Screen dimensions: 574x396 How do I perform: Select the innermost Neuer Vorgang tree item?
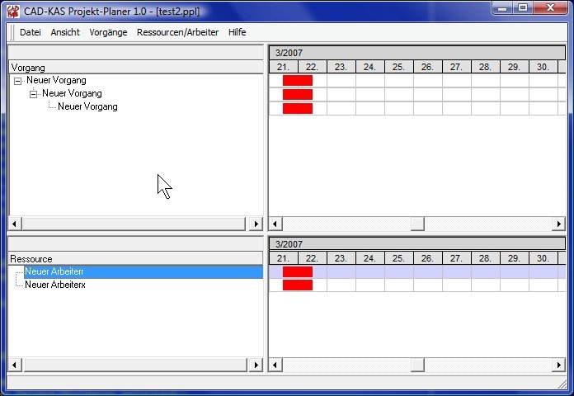coord(87,106)
